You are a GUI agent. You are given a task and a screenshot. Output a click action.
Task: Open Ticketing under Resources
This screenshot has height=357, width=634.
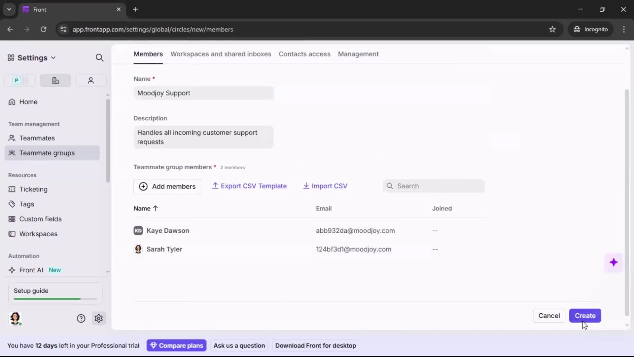click(33, 189)
